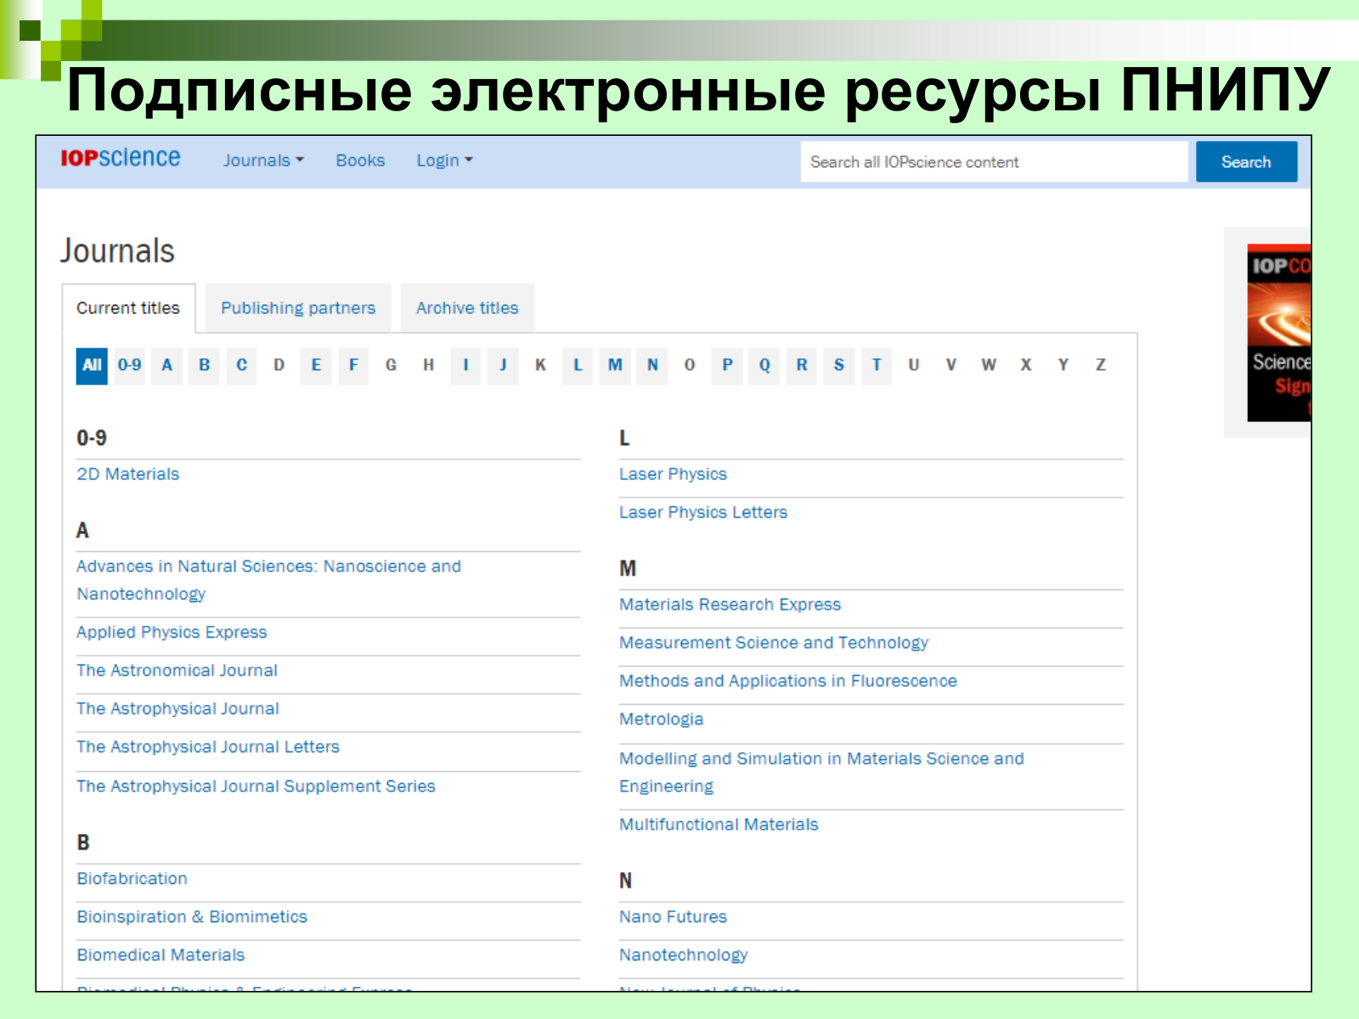Viewport: 1359px width, 1019px height.
Task: Open the Laser Physics journal
Action: click(x=673, y=474)
